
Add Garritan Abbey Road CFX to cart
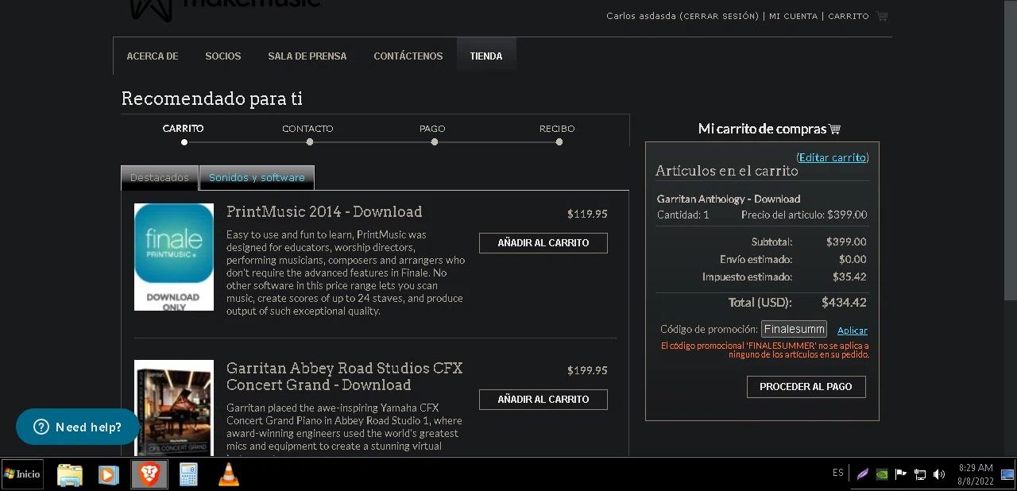(x=543, y=400)
